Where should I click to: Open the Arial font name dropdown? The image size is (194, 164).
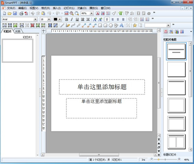(35, 19)
